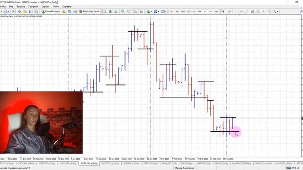Select the Text tool A
This screenshot has width=303, height=170.
click(264, 11)
